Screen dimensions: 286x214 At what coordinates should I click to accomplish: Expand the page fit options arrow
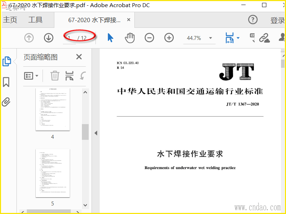coord(238,38)
